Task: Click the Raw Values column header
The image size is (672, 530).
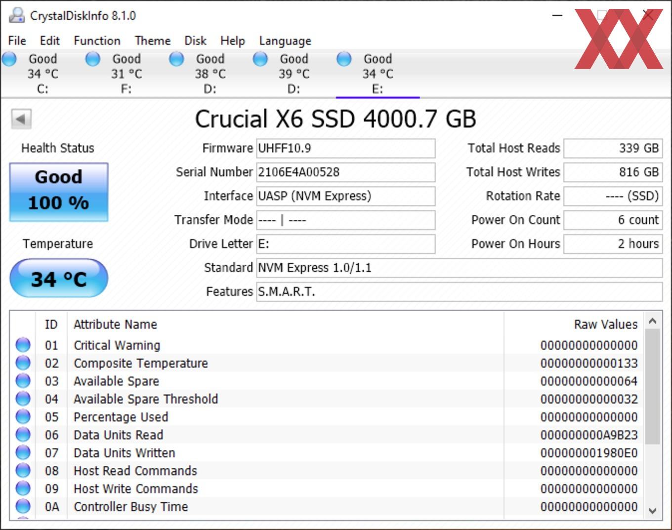Action: point(574,325)
